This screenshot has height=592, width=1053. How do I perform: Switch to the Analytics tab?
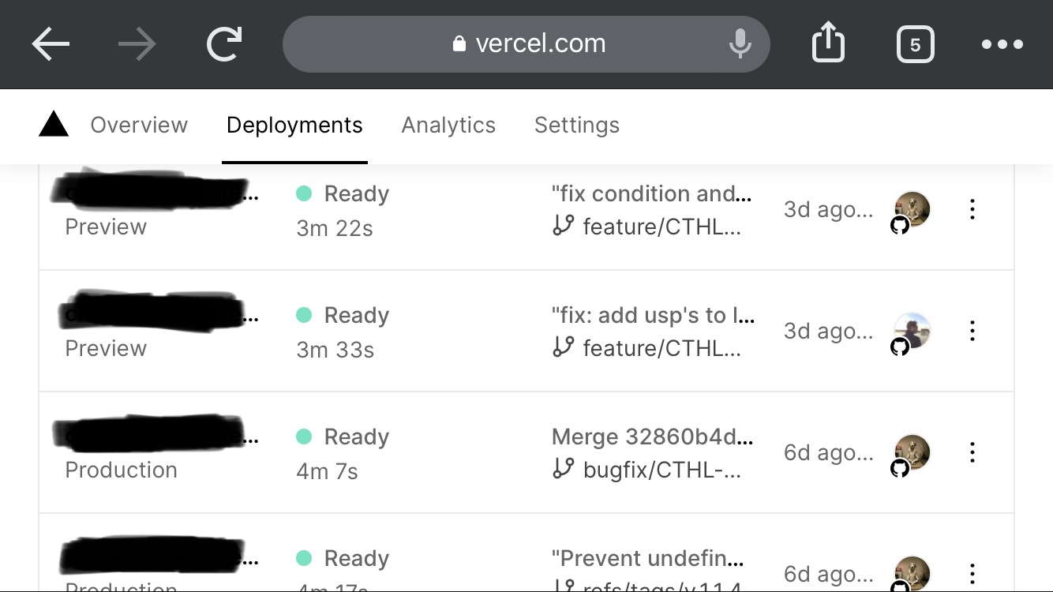pos(448,125)
